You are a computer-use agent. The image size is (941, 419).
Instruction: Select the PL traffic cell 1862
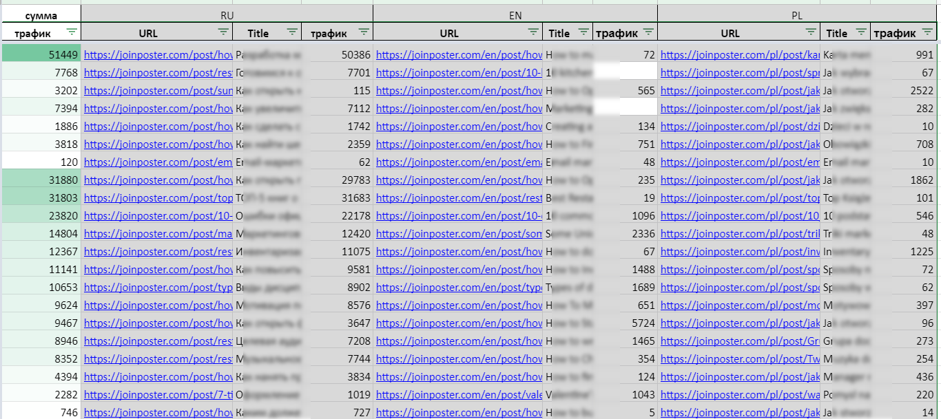903,180
